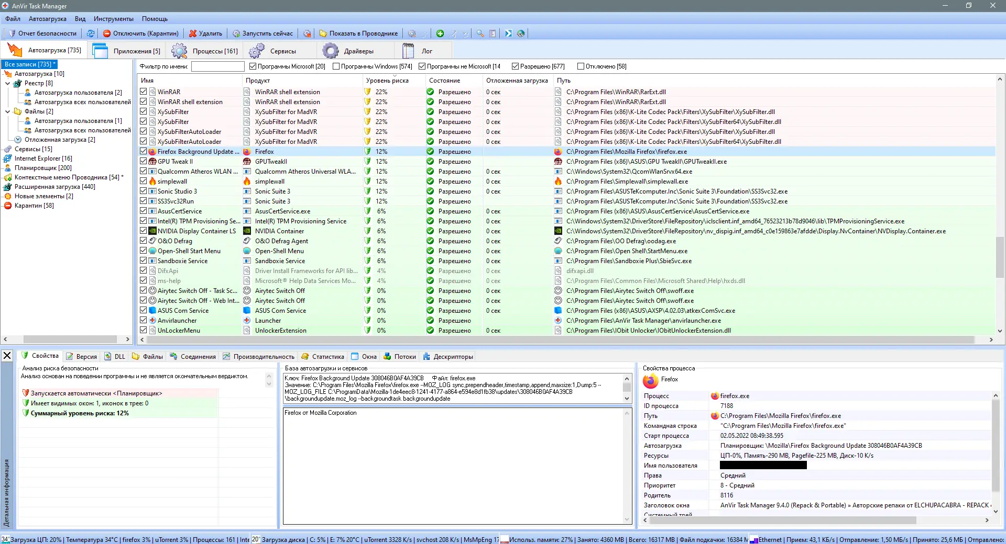Click the 'Детальная информация' vertical label
This screenshot has height=544, width=1006.
7,492
